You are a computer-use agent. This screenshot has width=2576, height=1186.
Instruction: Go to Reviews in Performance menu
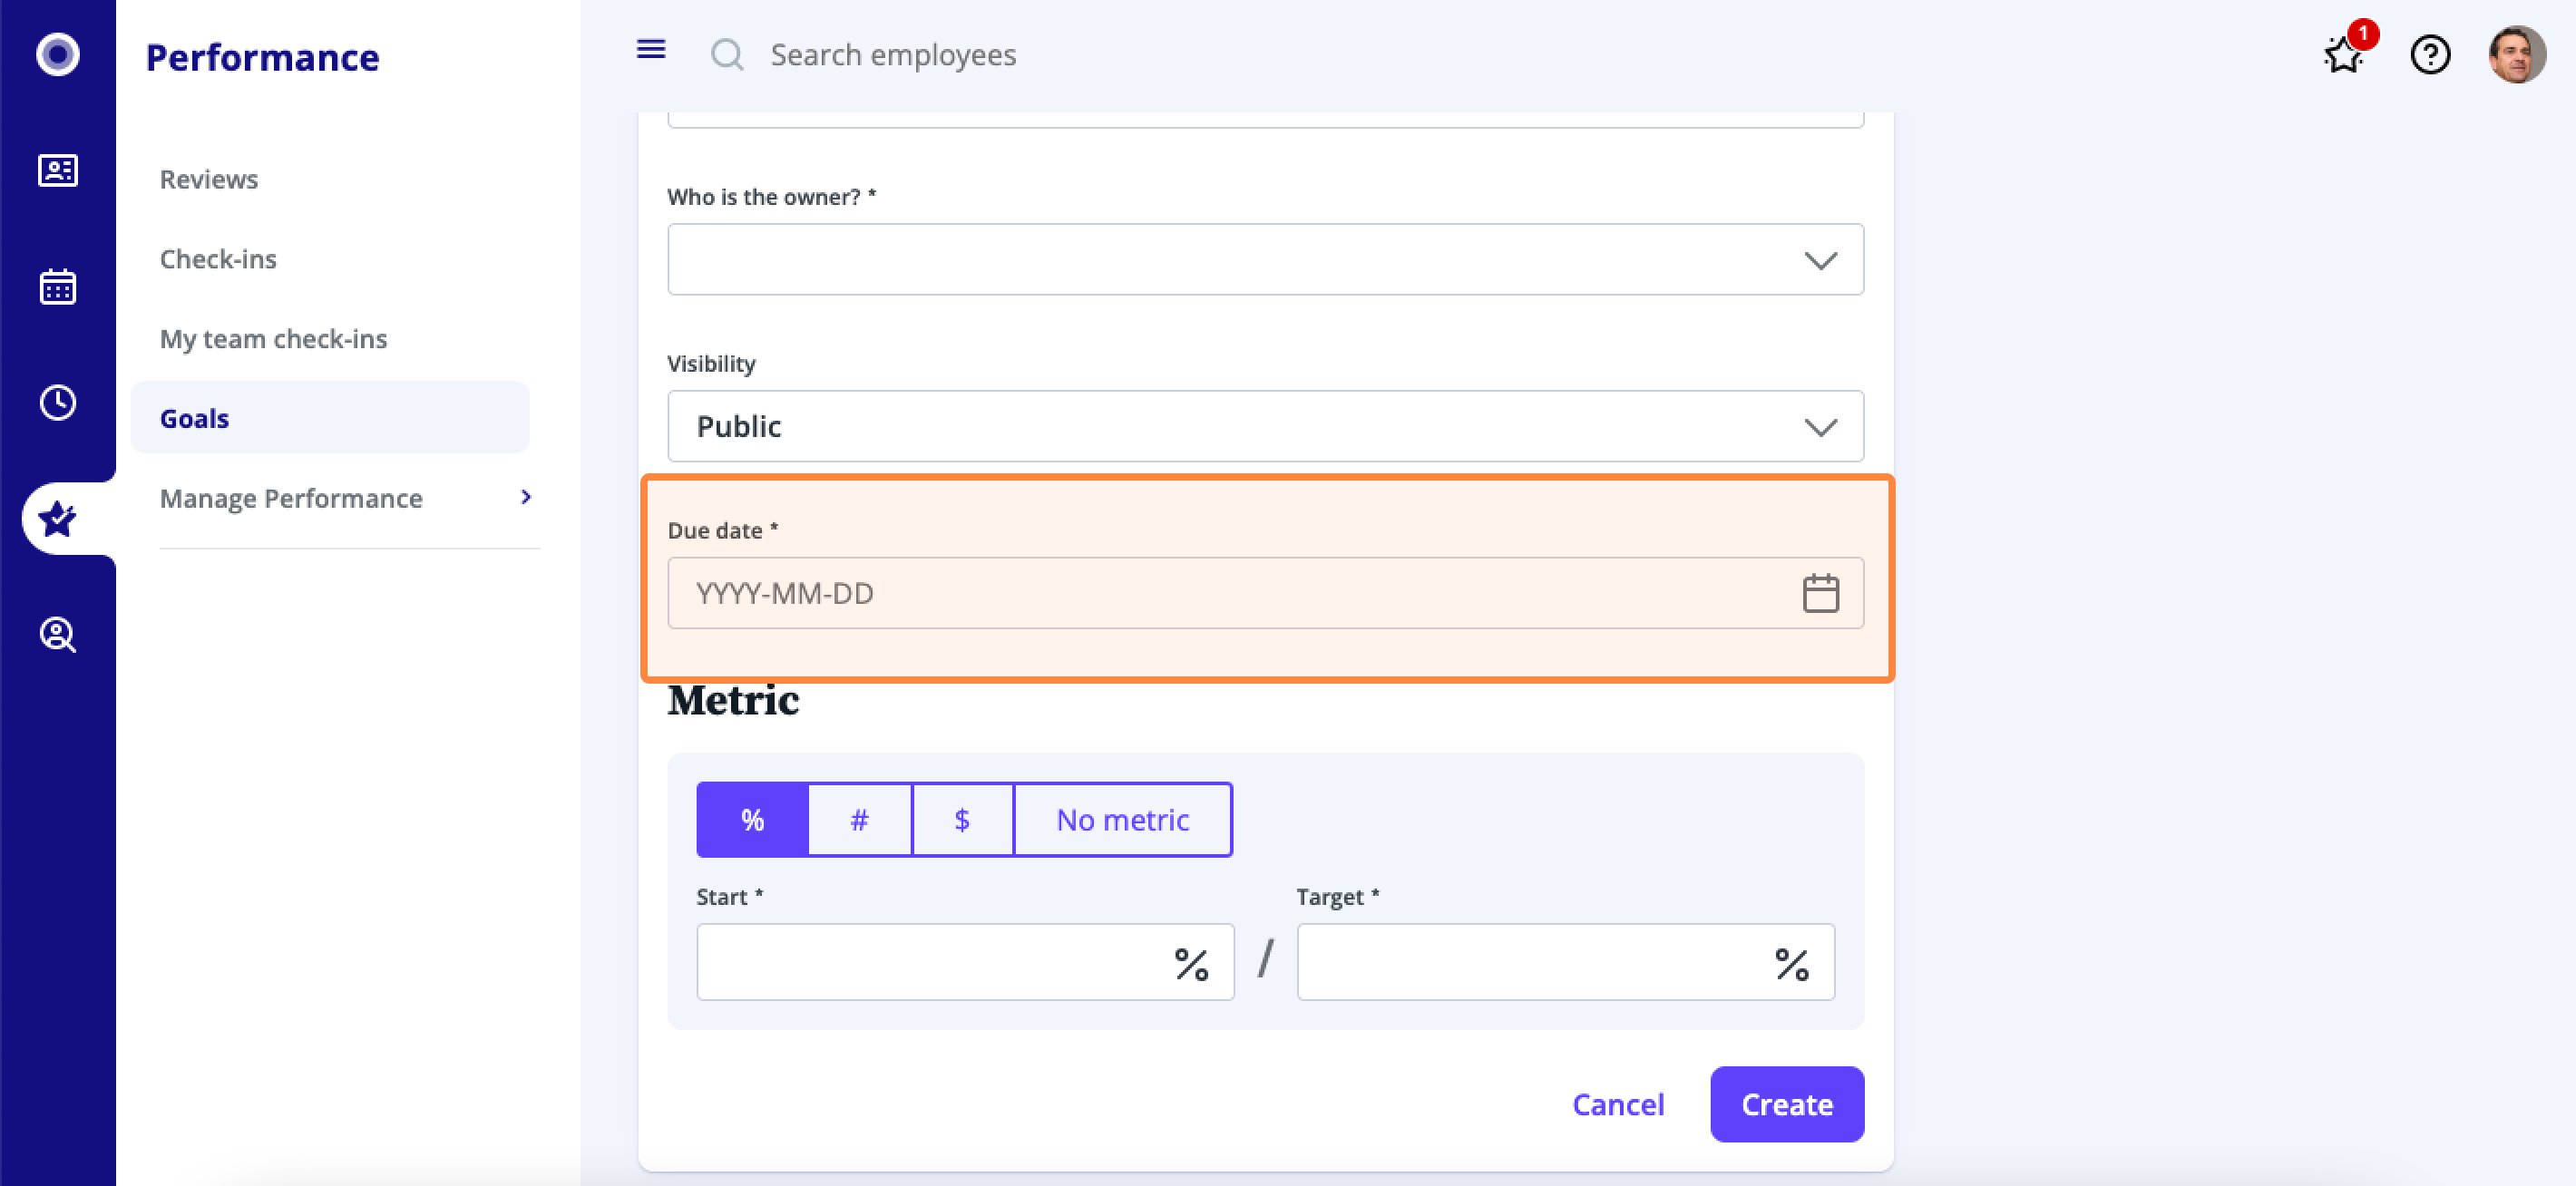click(209, 179)
